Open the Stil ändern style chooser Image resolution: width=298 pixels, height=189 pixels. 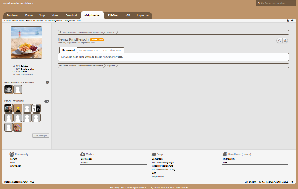(x=250, y=182)
